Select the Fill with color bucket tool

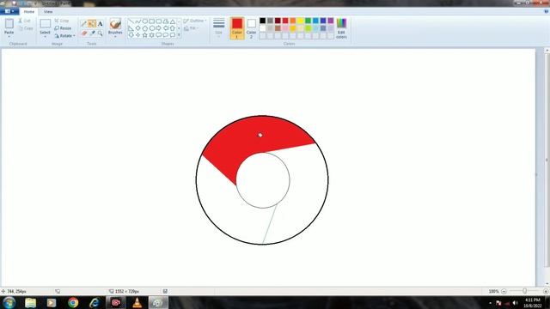[92, 24]
